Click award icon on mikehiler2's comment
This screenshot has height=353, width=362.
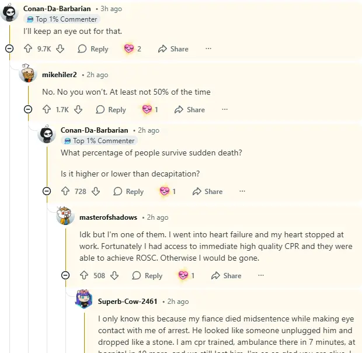click(x=147, y=110)
